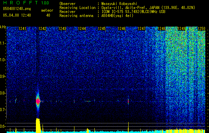This screenshot has height=133, width=209.
Task: Click the 1246 time marker
Action: [122, 29]
